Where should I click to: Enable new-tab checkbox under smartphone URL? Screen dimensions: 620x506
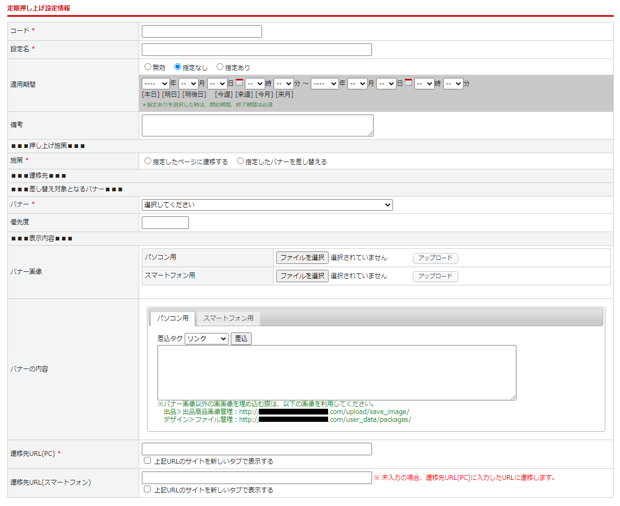(x=148, y=489)
